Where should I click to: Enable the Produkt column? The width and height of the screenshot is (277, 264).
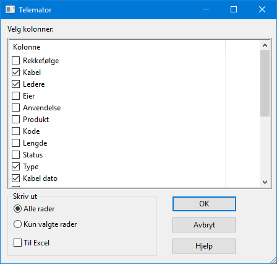point(16,120)
